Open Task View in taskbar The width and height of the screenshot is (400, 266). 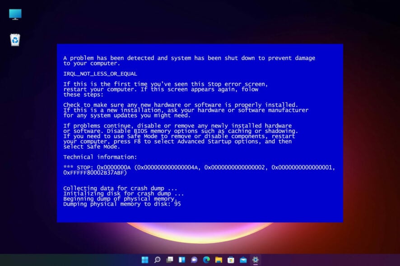pos(170,260)
